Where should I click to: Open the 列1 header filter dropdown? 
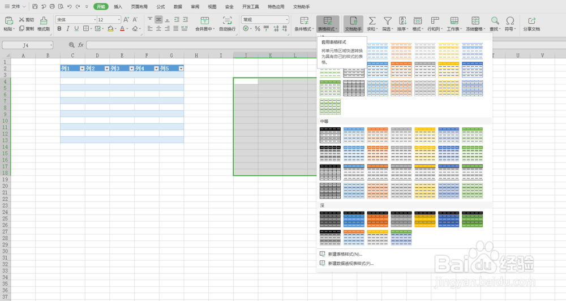coord(82,68)
